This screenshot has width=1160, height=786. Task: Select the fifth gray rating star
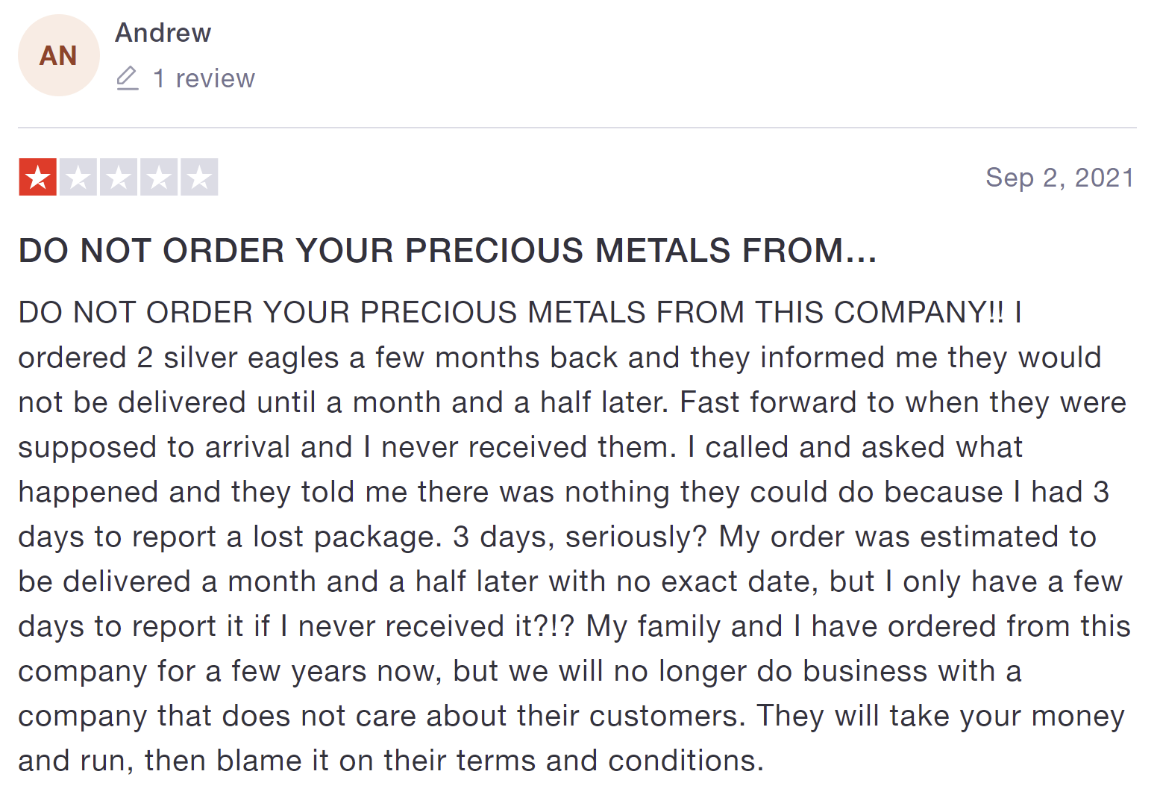click(x=199, y=177)
